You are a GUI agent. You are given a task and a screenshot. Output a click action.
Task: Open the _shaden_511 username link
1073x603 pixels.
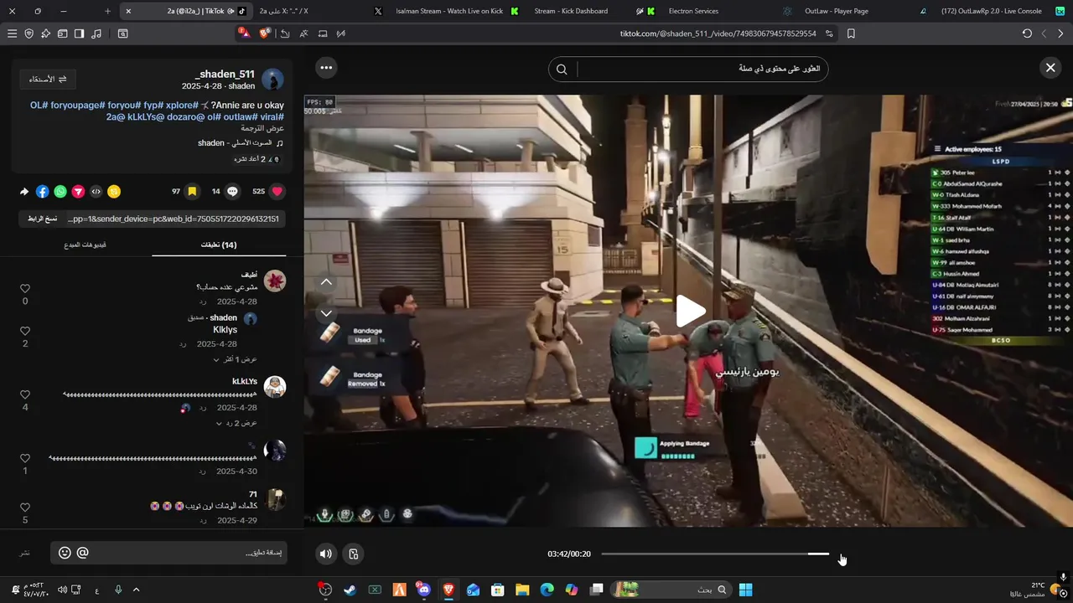tap(224, 75)
